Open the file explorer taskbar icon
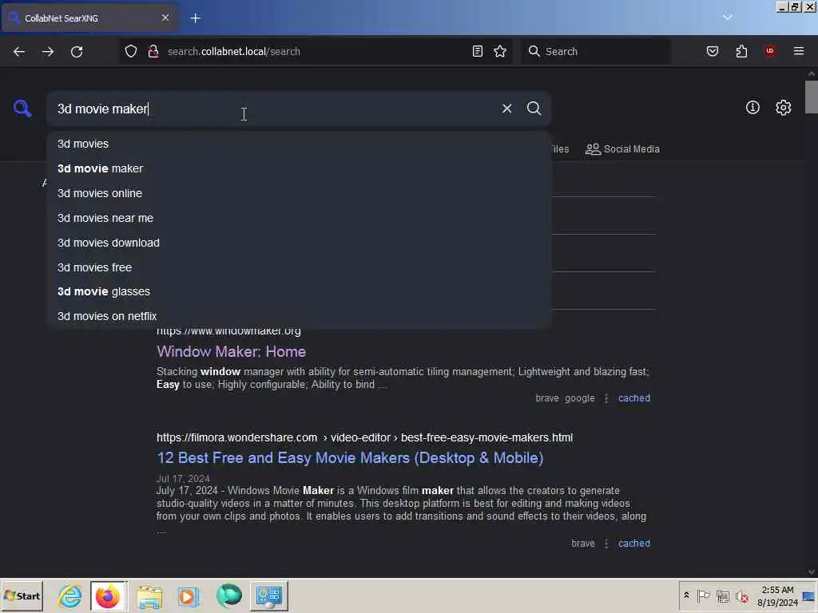The height and width of the screenshot is (613, 818). 149,595
